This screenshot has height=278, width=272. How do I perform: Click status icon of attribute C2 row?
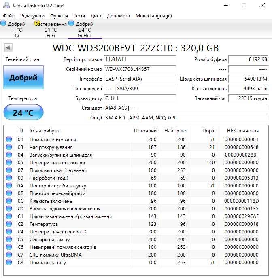(9, 224)
